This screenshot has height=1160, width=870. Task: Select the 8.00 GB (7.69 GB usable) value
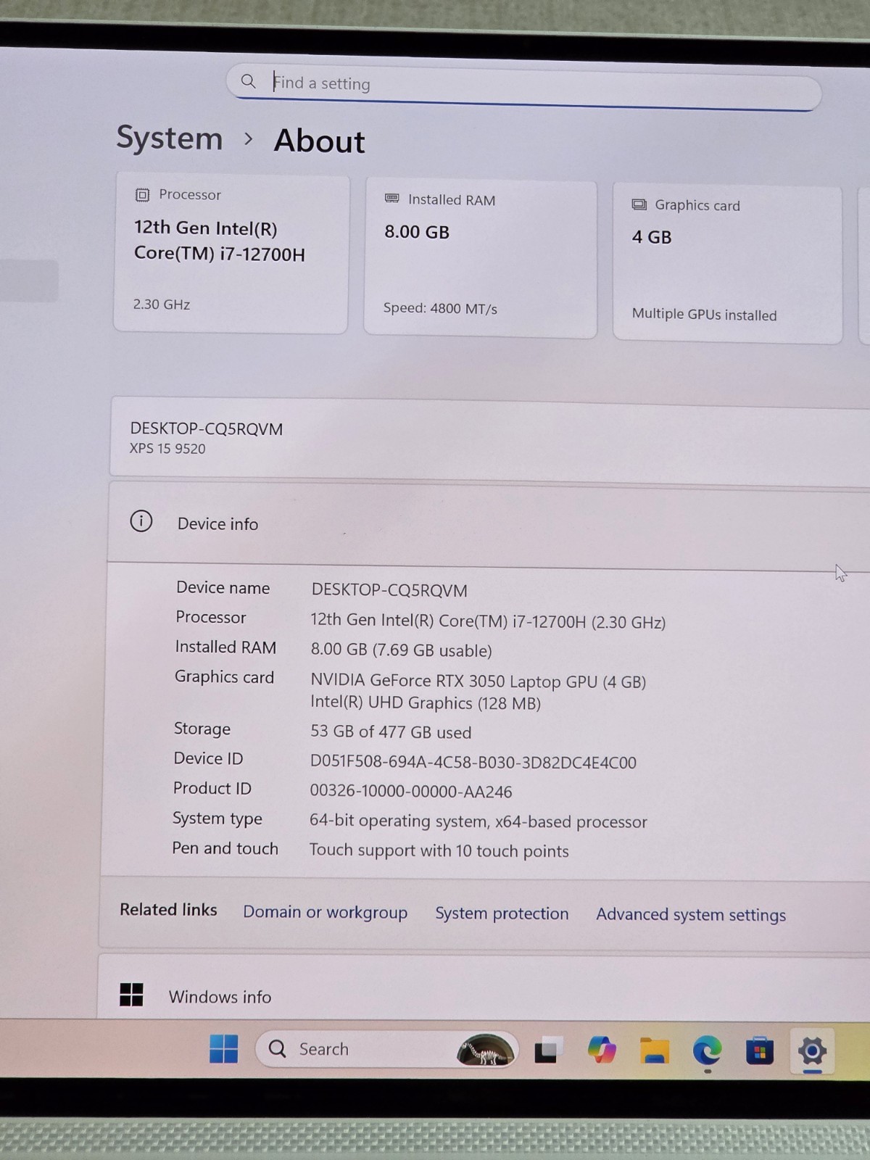(401, 650)
